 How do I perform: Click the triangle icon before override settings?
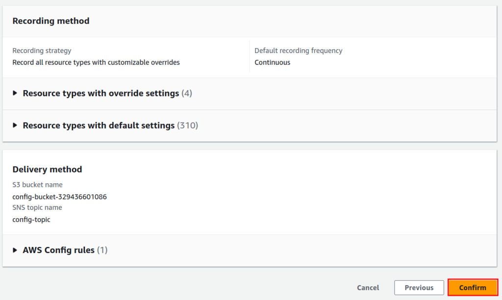click(14, 93)
